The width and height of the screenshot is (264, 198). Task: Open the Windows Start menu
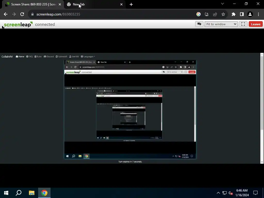[x=6, y=193]
